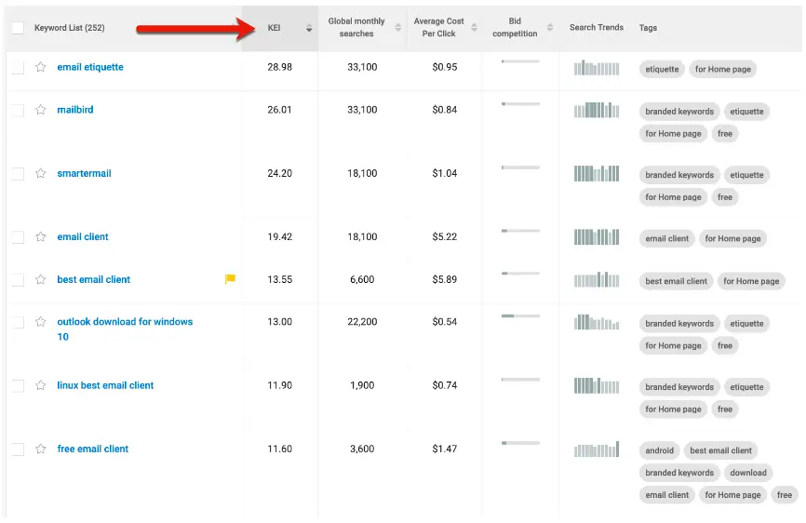Click the android tag on free email client row
The width and height of the screenshot is (806, 523).
tap(660, 451)
